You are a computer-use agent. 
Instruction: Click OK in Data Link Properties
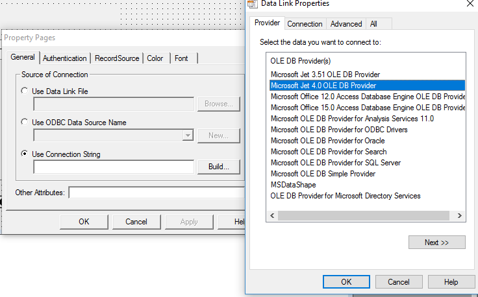tap(346, 282)
